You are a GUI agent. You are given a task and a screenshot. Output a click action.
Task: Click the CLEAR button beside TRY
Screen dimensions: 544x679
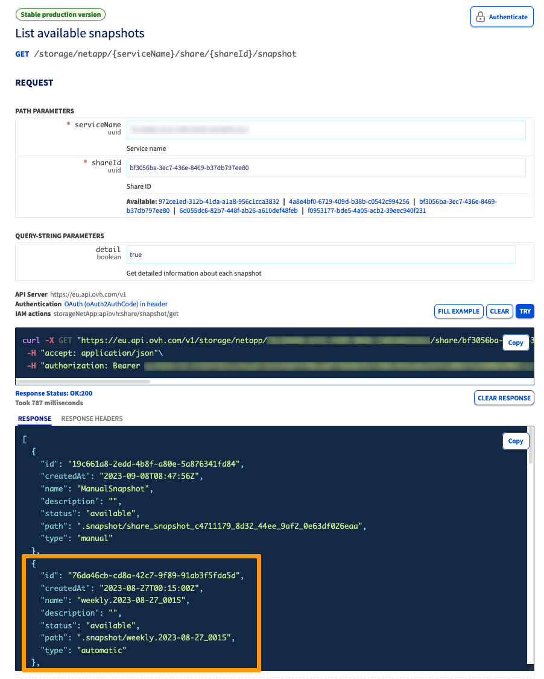point(499,311)
